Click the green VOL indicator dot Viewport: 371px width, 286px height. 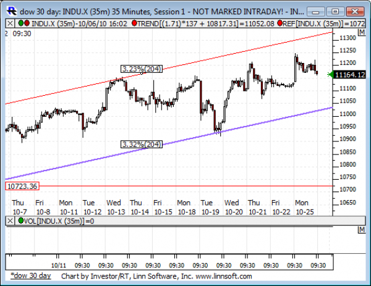pyautogui.click(x=21, y=221)
